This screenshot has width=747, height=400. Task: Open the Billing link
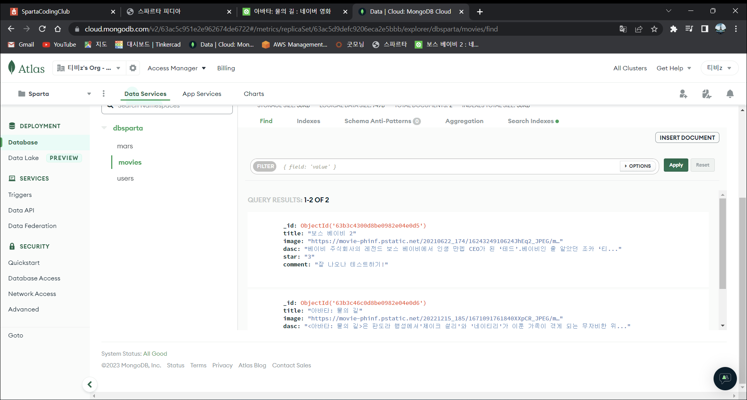[x=226, y=68]
